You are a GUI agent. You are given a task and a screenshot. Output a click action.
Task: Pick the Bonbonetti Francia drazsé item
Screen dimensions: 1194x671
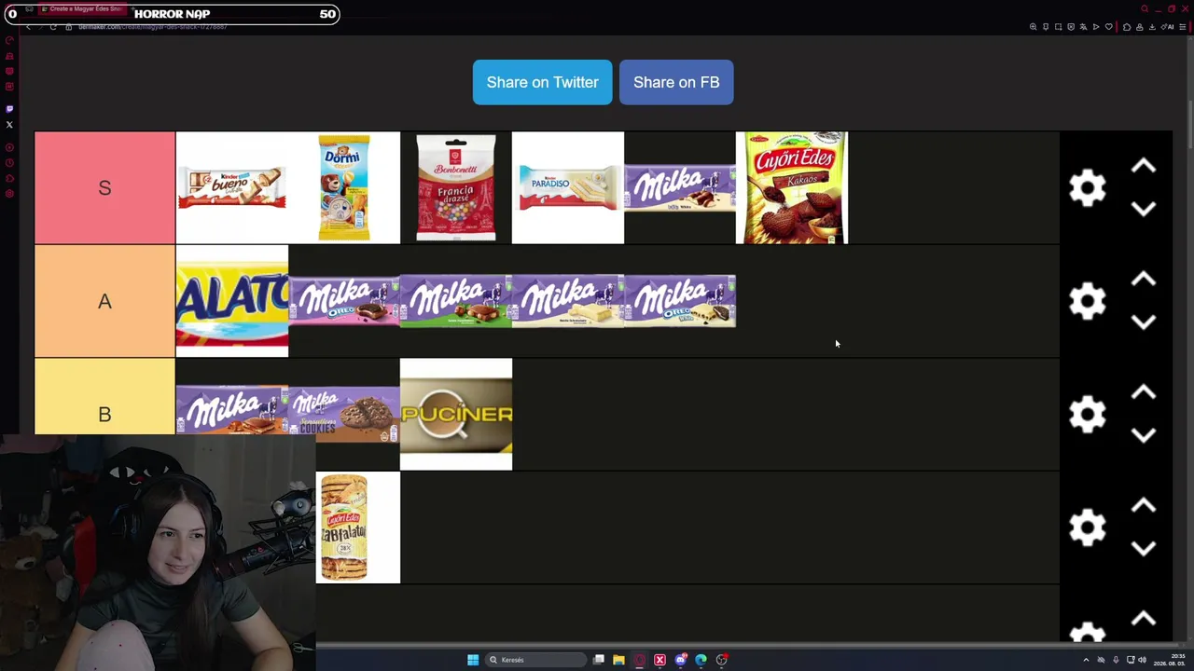tap(456, 188)
